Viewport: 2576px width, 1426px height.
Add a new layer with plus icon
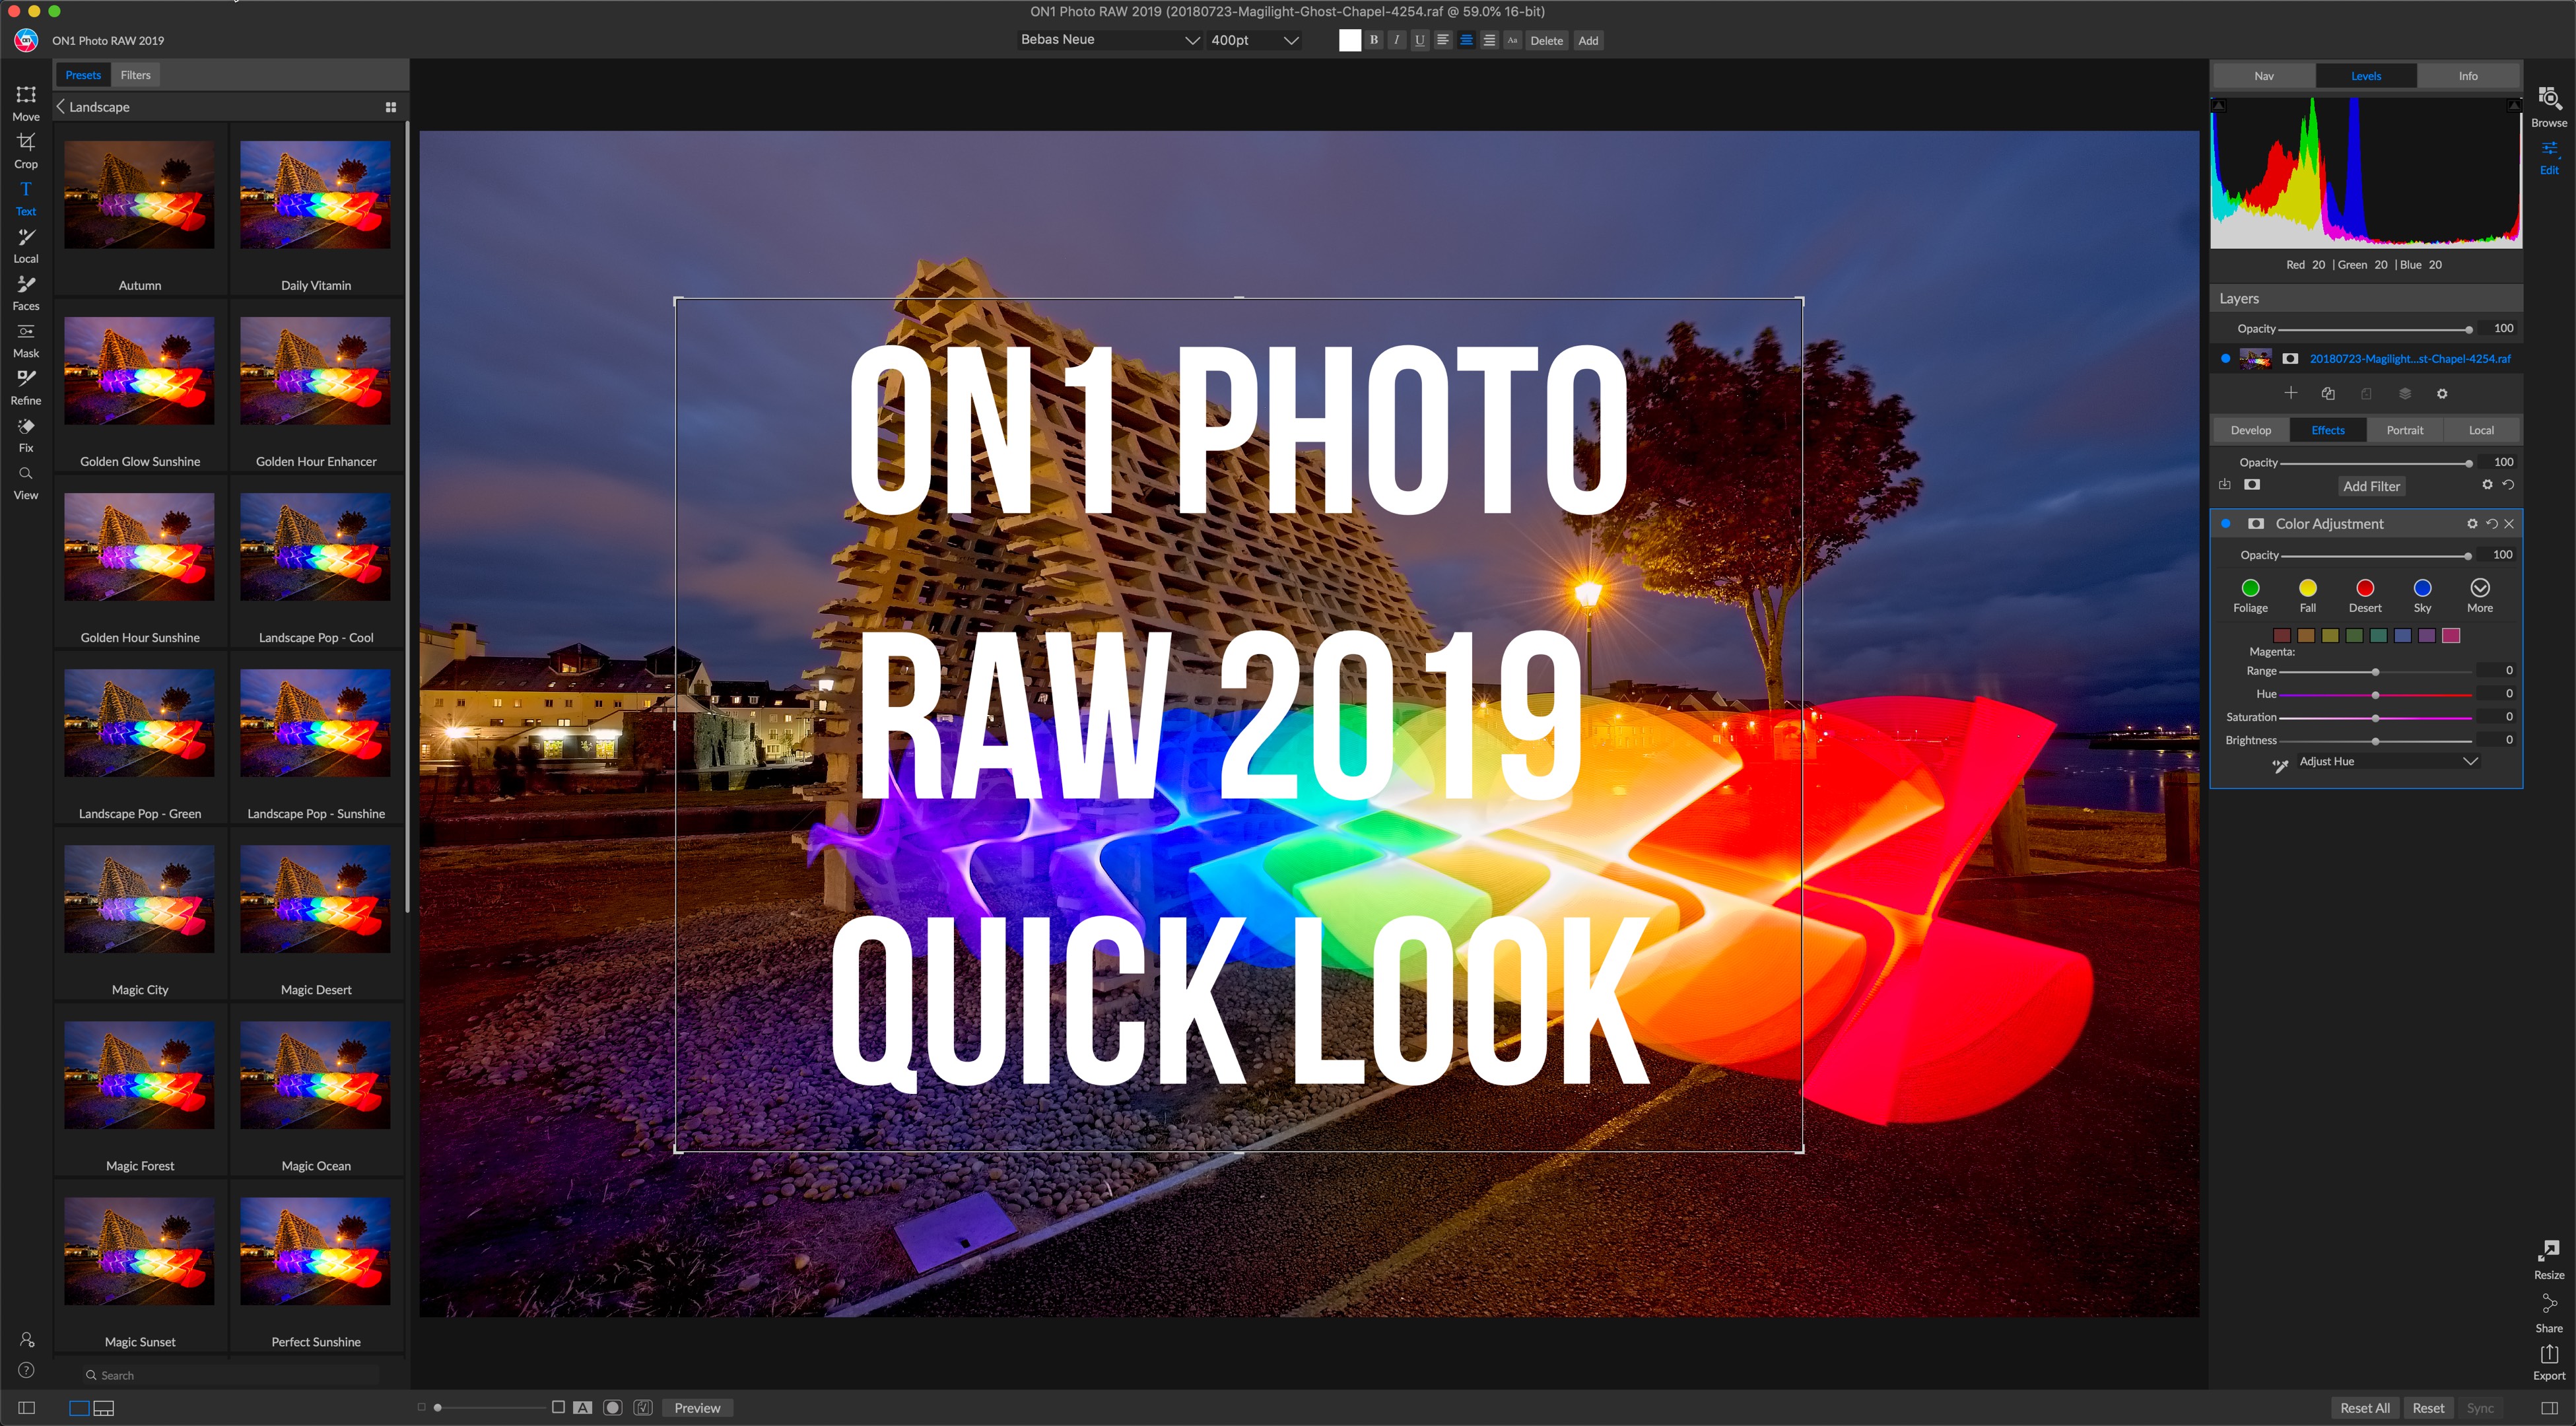[2290, 393]
